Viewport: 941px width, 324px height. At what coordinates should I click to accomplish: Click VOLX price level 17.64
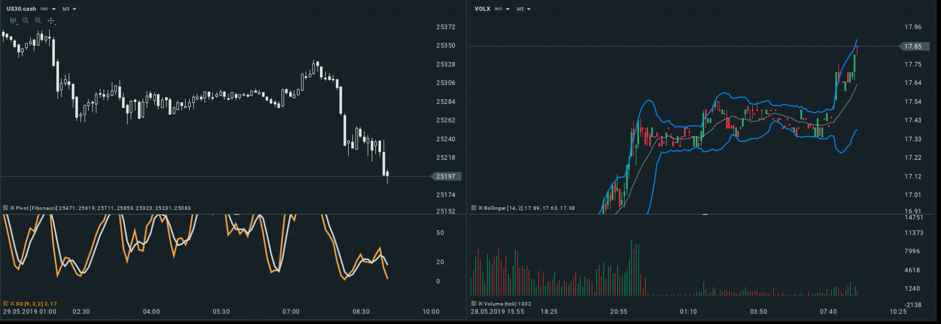click(x=913, y=83)
